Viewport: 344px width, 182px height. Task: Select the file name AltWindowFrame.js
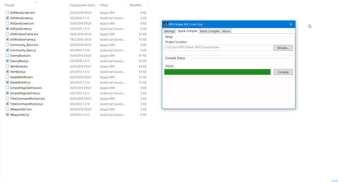point(23,39)
